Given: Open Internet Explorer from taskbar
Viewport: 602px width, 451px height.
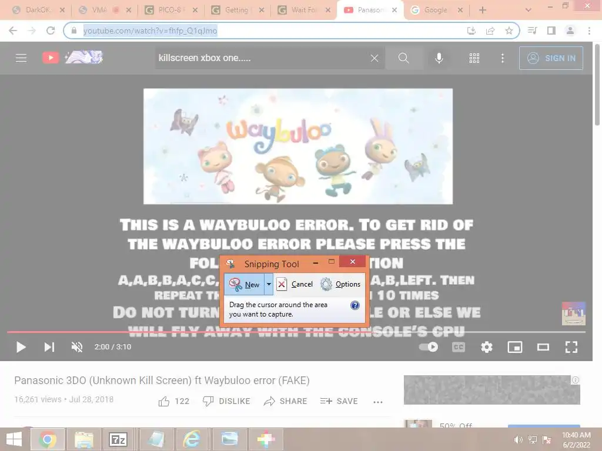Looking at the screenshot, I should pyautogui.click(x=191, y=439).
